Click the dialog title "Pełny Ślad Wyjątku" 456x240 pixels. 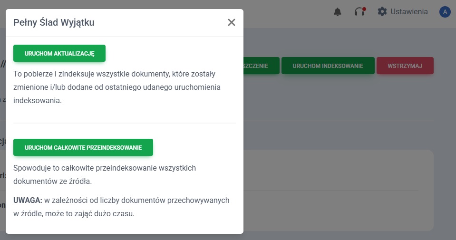(x=54, y=22)
